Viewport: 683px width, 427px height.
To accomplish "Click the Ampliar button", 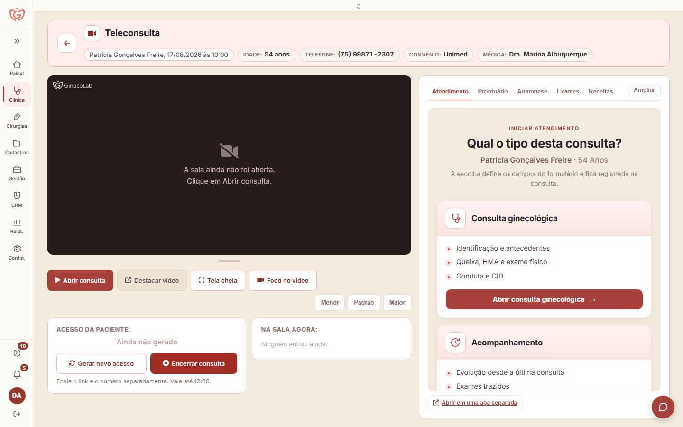I will point(644,90).
